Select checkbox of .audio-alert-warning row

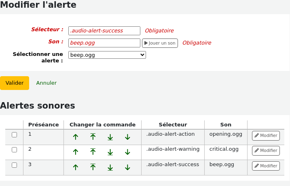tap(15, 150)
